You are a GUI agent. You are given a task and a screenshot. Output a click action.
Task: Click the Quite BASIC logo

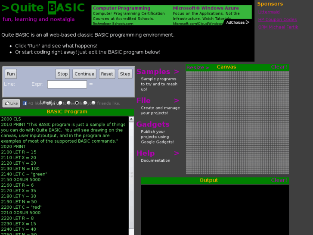pos(43,8)
